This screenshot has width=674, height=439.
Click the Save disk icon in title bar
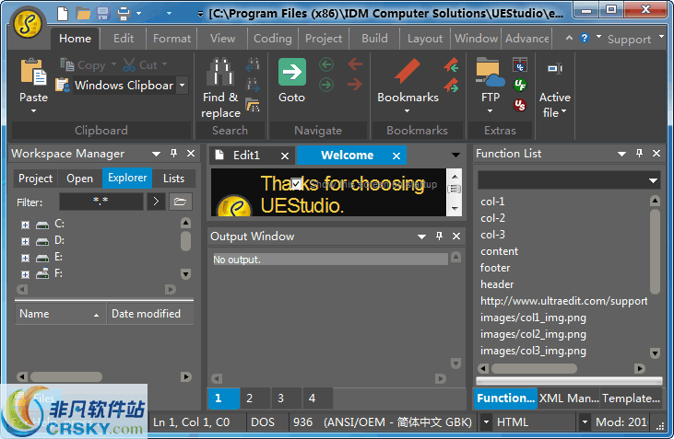(x=103, y=13)
